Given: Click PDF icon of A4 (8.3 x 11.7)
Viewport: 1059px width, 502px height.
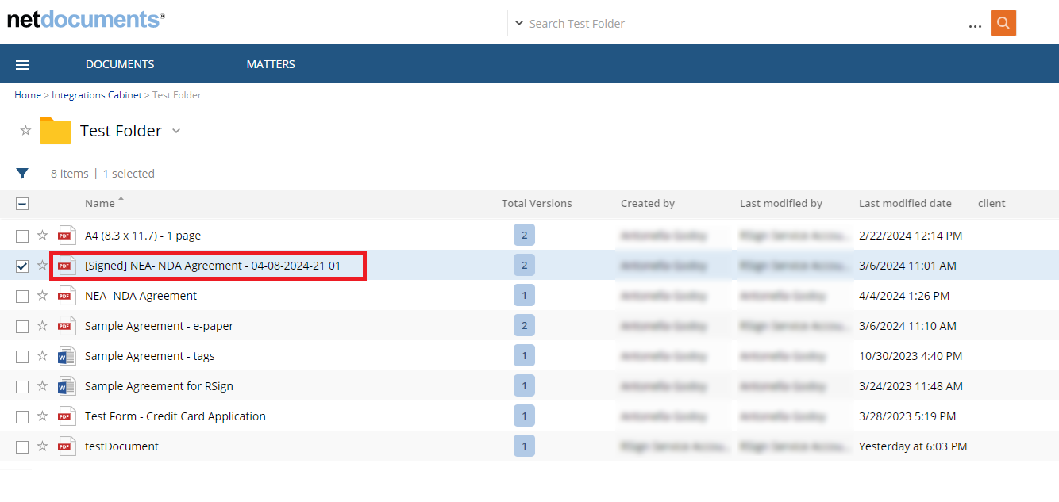Looking at the screenshot, I should [67, 236].
